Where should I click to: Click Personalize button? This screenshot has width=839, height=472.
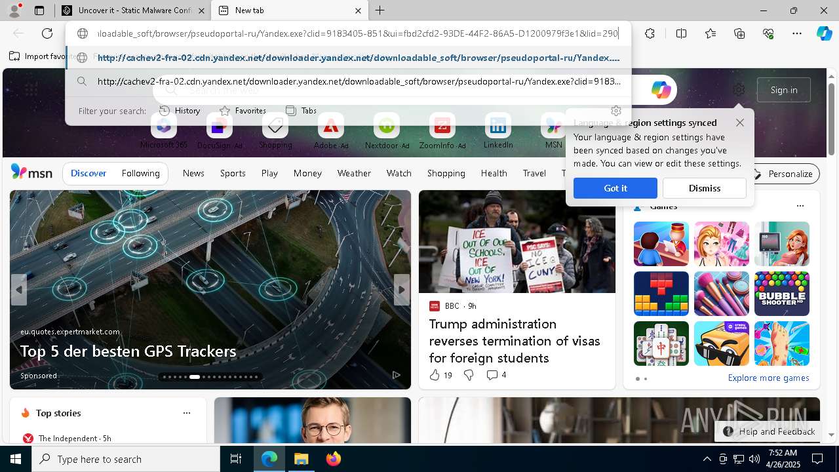[783, 174]
